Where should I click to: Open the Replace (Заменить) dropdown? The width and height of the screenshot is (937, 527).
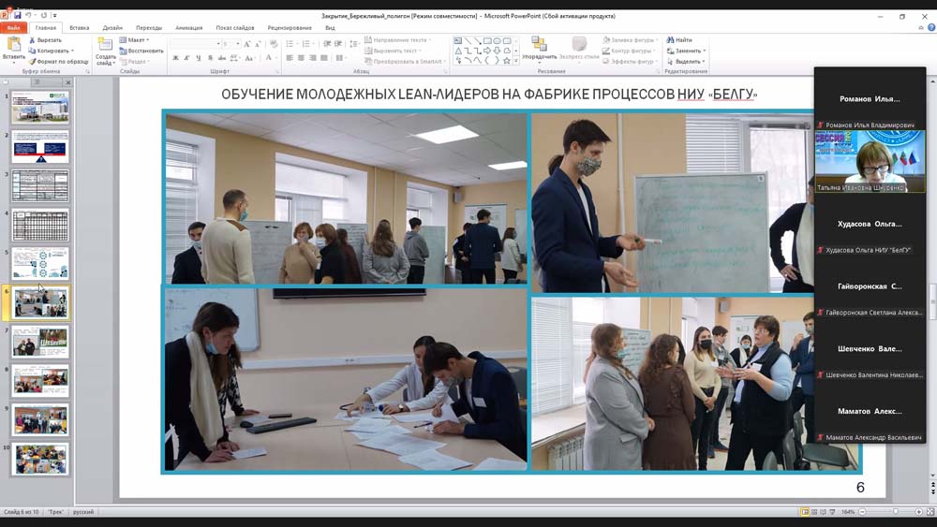pos(689,51)
